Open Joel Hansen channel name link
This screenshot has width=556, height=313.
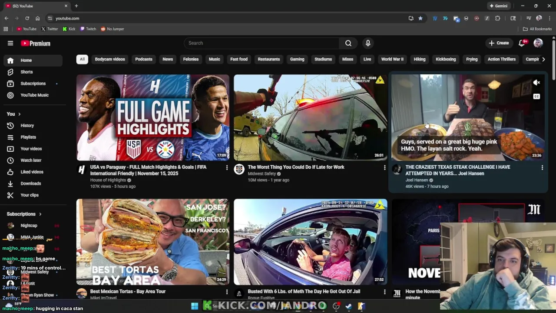pyautogui.click(x=417, y=180)
